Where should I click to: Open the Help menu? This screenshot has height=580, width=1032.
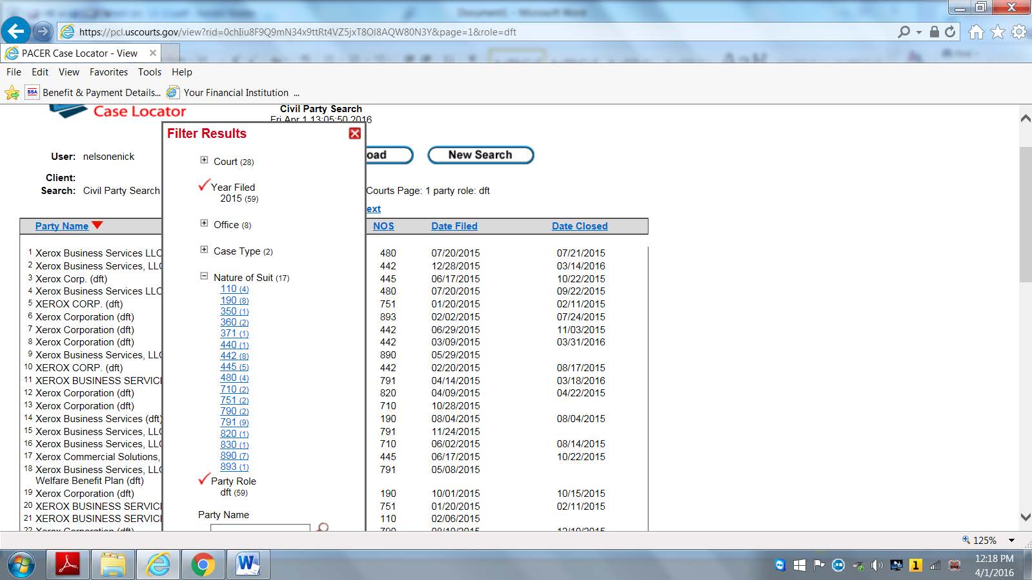click(182, 72)
